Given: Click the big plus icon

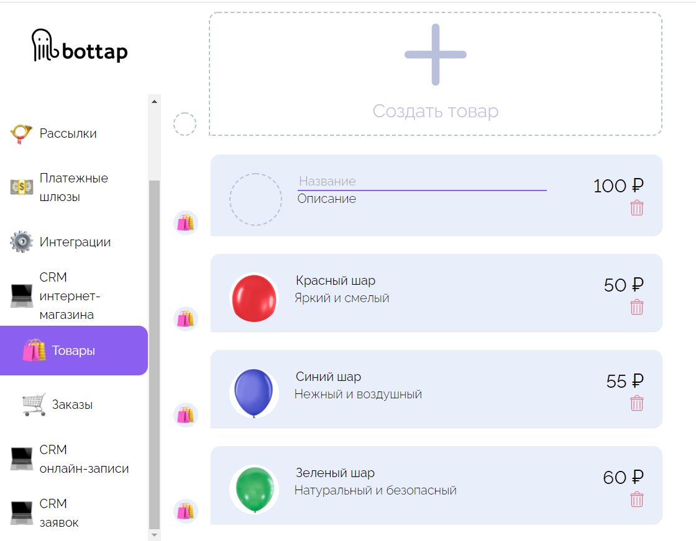Looking at the screenshot, I should 436,55.
